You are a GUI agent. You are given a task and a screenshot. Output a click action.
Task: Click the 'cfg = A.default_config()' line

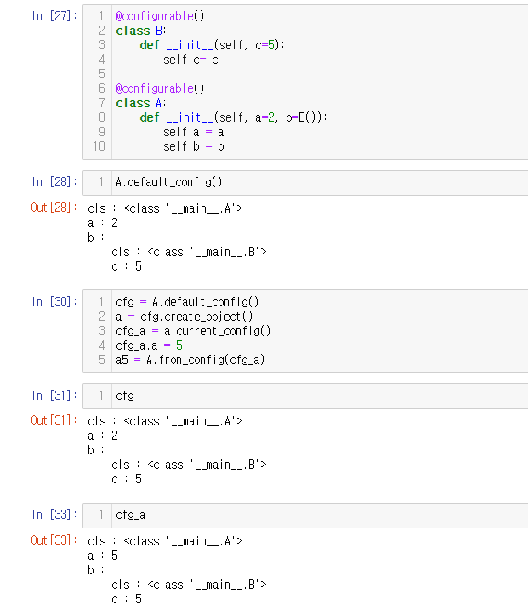[187, 302]
